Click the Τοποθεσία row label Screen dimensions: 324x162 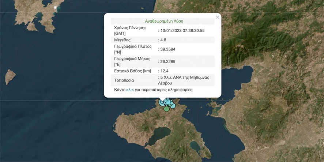tap(125, 80)
